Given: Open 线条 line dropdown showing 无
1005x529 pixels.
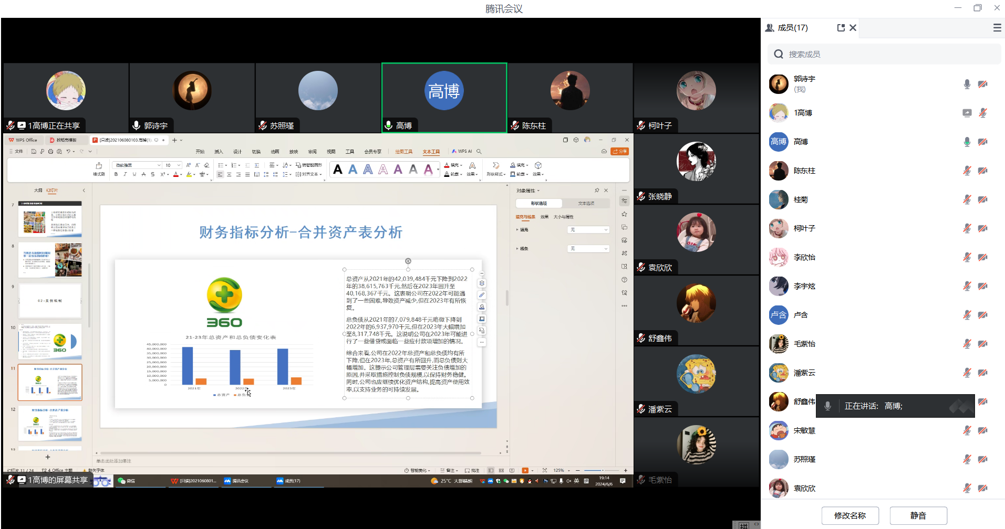Looking at the screenshot, I should 588,249.
